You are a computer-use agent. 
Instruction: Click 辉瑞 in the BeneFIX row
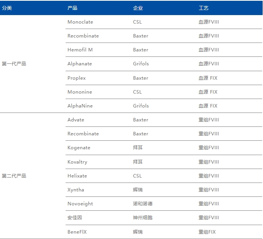coord(138,232)
